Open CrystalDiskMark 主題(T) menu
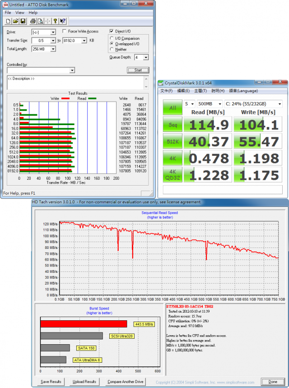This screenshot has width=289, height=388. click(200, 91)
